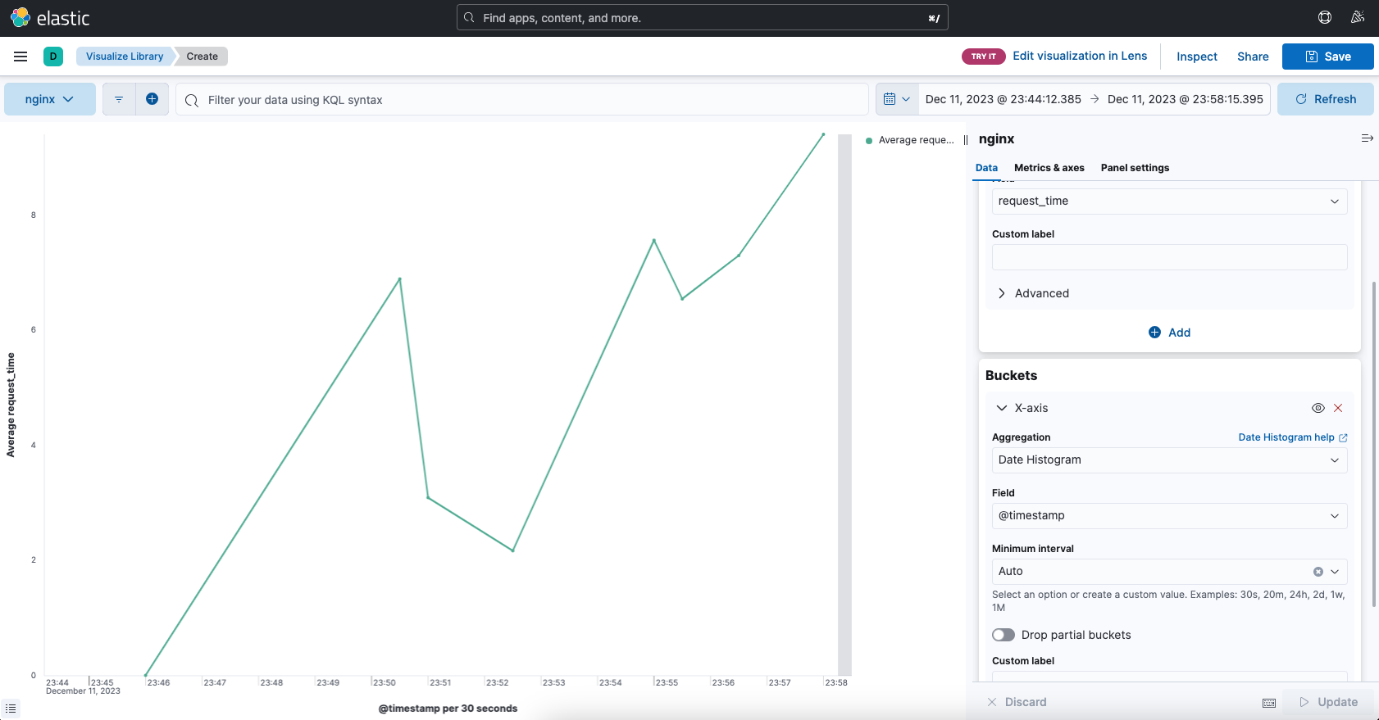
Task: Switch to the Panel settings tab
Action: point(1135,168)
